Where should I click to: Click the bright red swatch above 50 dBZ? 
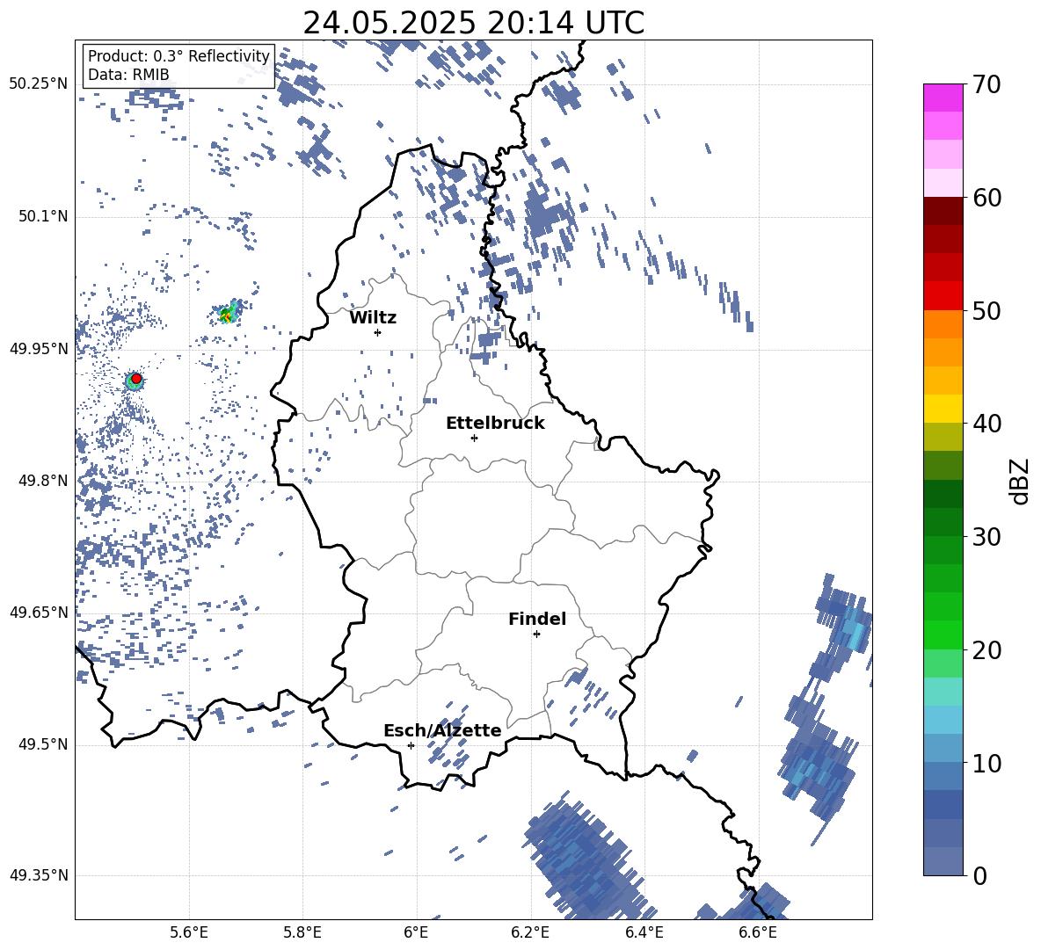943,296
